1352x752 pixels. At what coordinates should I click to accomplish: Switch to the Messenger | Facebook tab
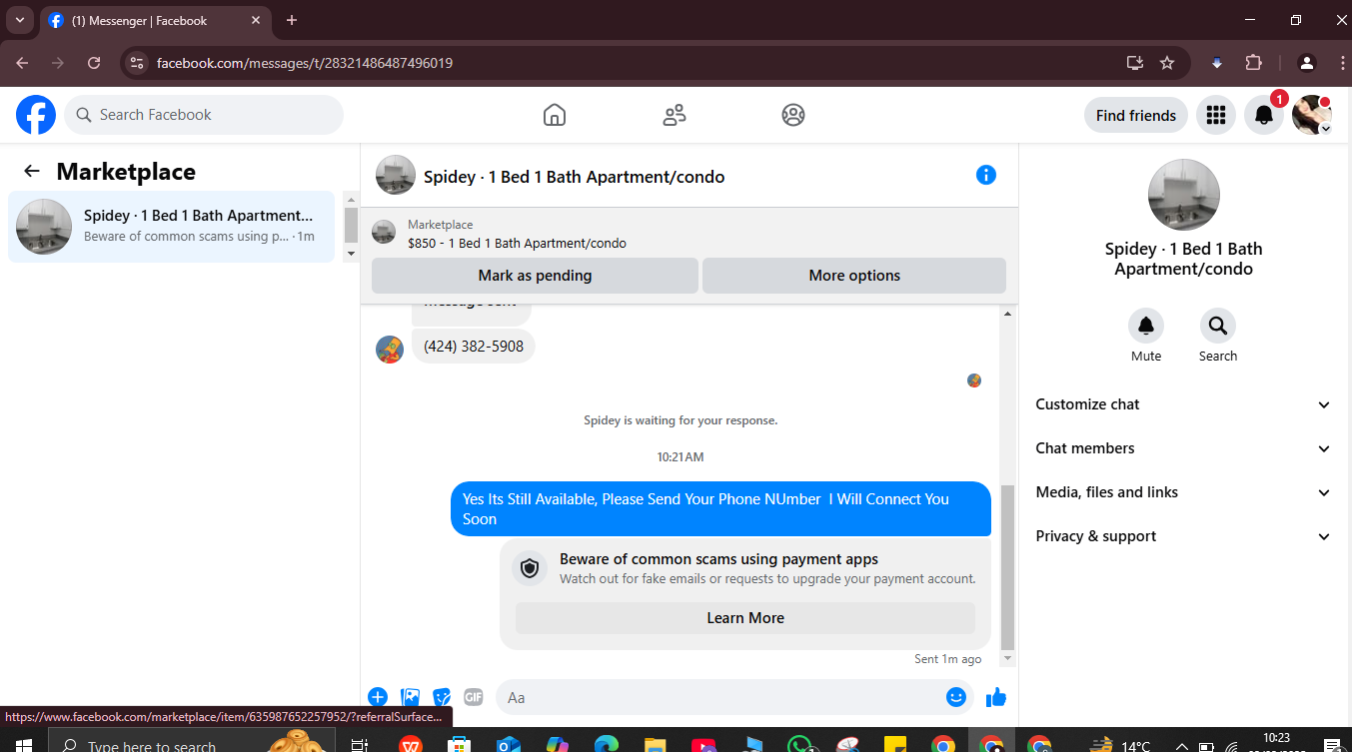155,20
